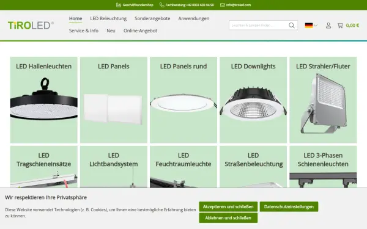Open the Sonderangebote menu
This screenshot has width=367, height=229.
point(152,18)
